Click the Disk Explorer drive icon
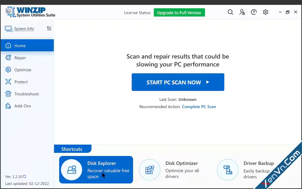 [72, 170]
